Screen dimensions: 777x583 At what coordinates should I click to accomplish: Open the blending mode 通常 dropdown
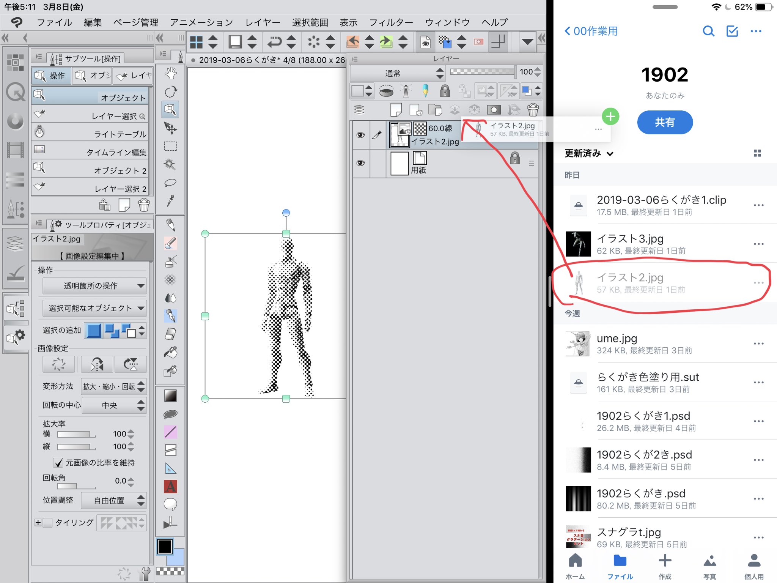tap(397, 73)
